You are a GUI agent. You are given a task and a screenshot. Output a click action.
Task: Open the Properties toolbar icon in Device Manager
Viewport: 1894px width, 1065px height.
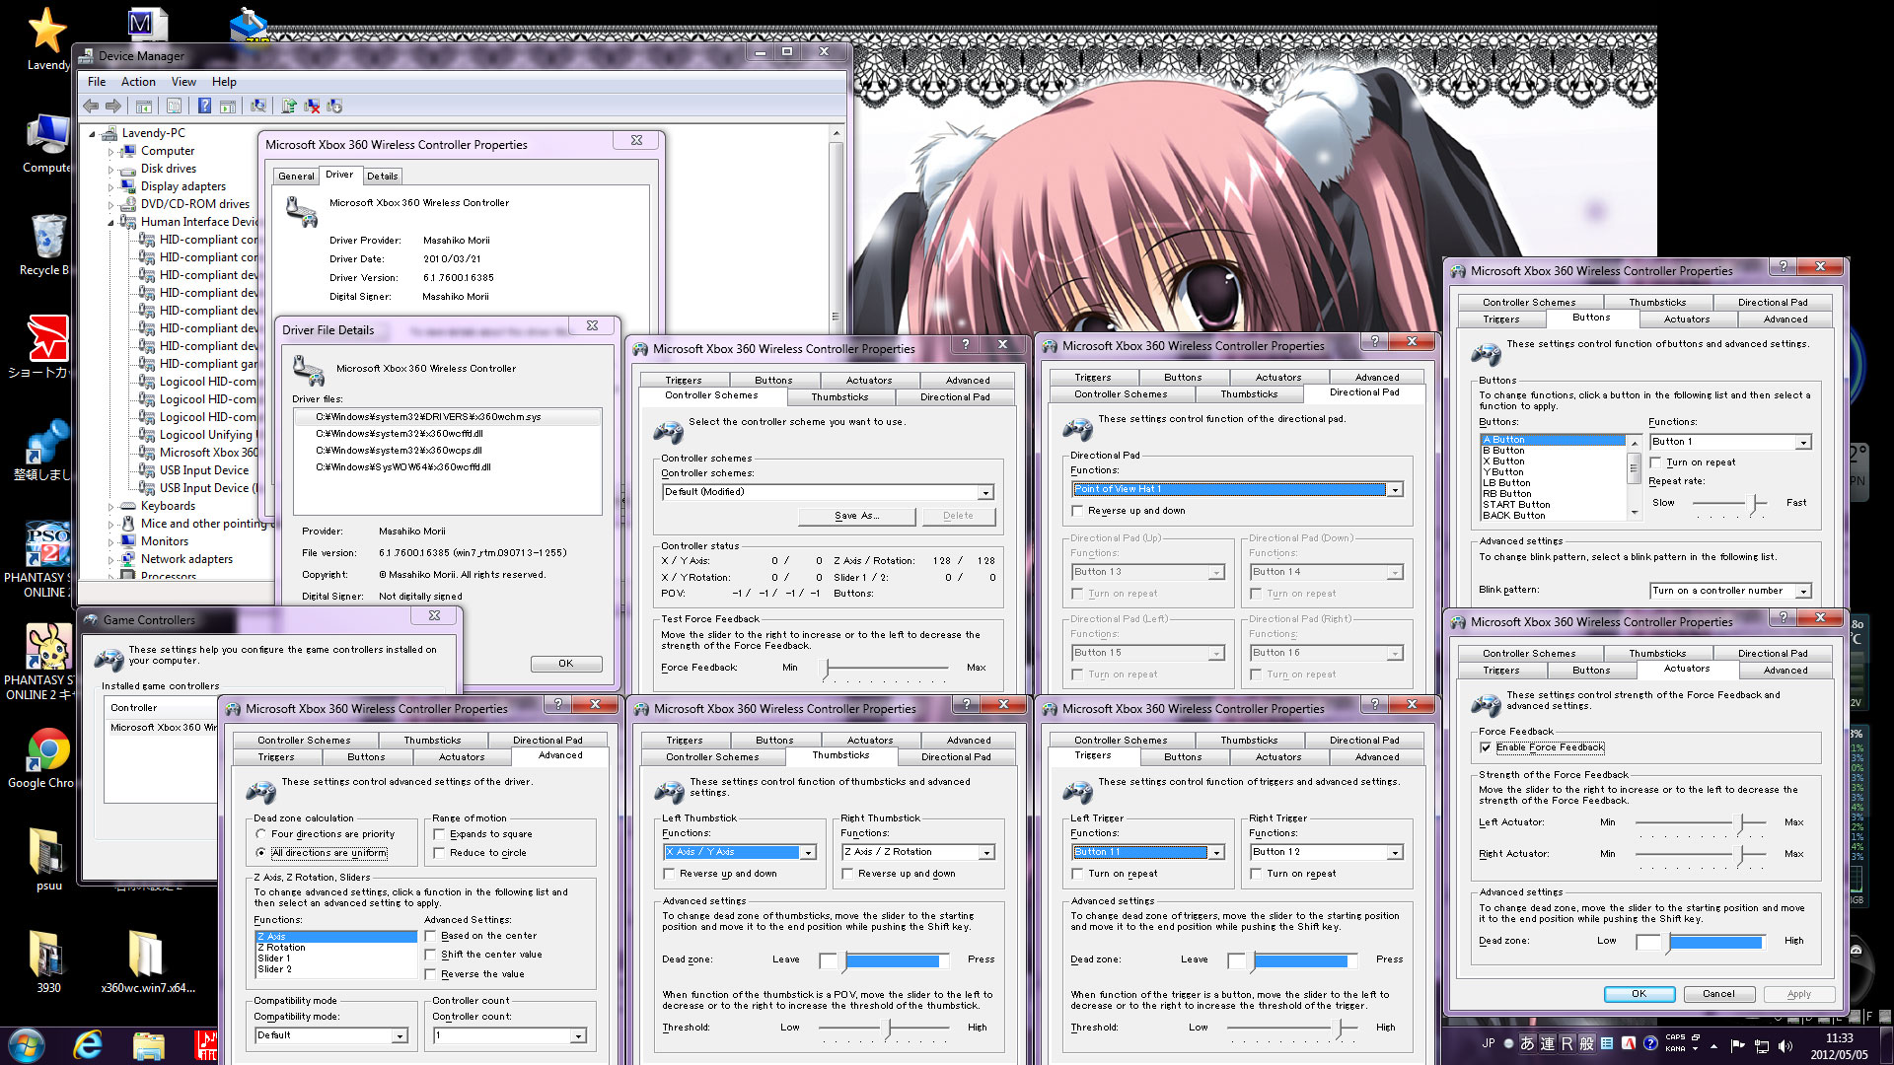[174, 106]
